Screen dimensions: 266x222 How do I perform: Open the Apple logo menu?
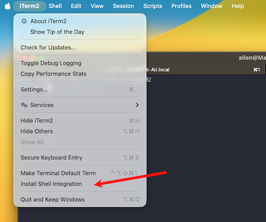coord(7,6)
